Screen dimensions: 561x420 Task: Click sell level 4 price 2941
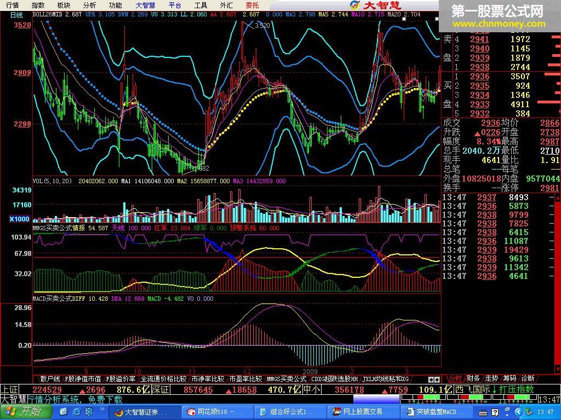pyautogui.click(x=479, y=39)
